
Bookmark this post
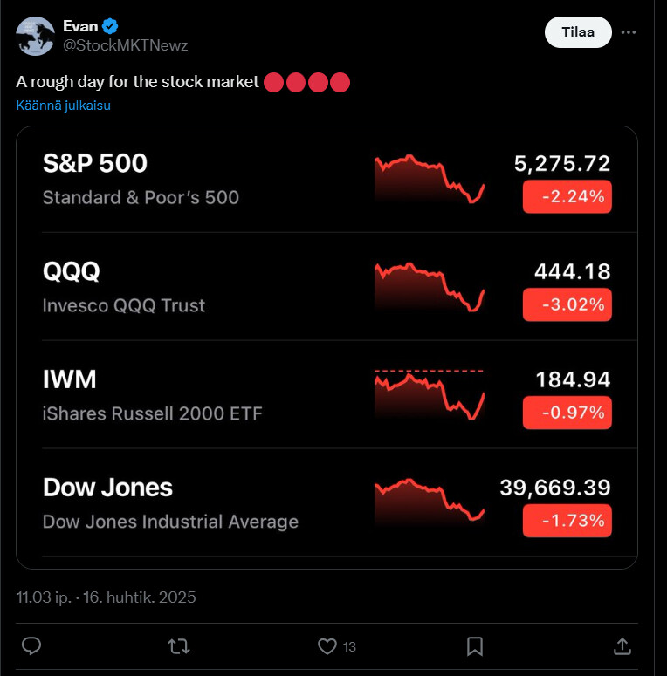click(475, 645)
